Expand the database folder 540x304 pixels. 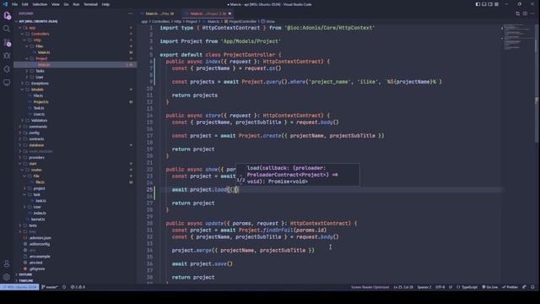(x=36, y=145)
